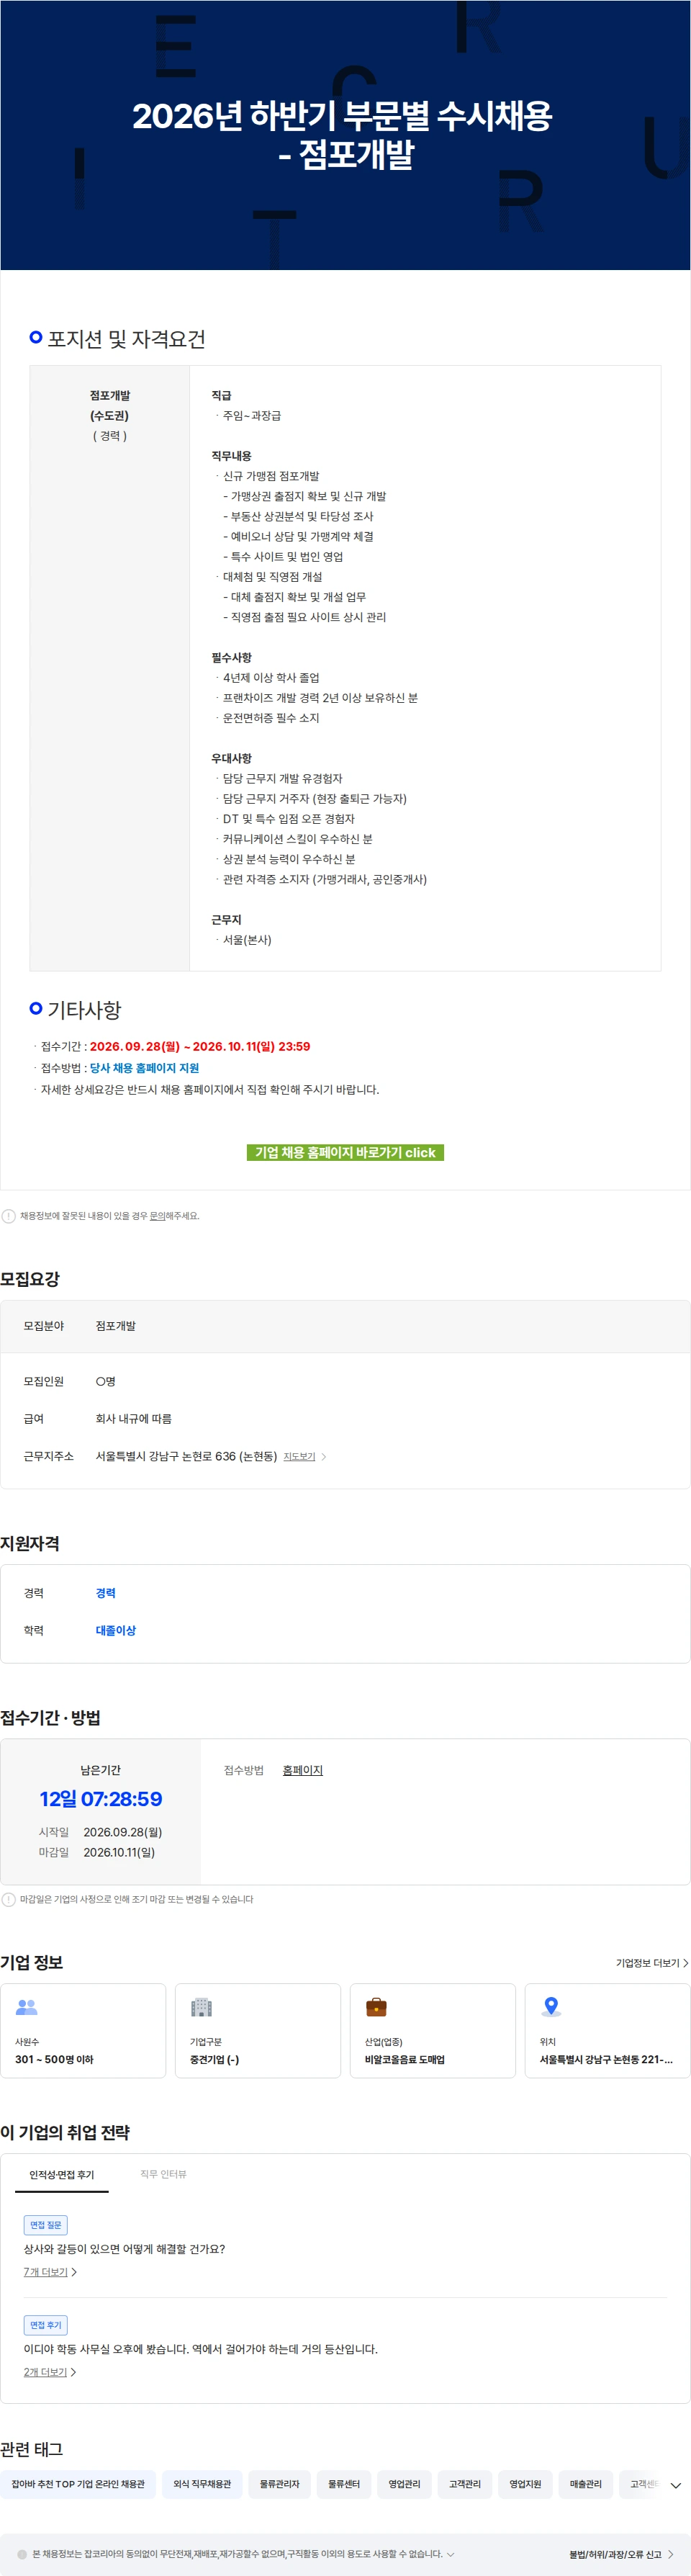The image size is (691, 2576).
Task: Click the 외식 직무채용관 tag
Action: pos(202,2484)
